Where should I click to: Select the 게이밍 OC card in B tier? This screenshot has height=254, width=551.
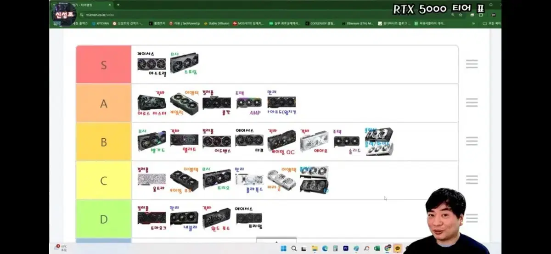(282, 141)
